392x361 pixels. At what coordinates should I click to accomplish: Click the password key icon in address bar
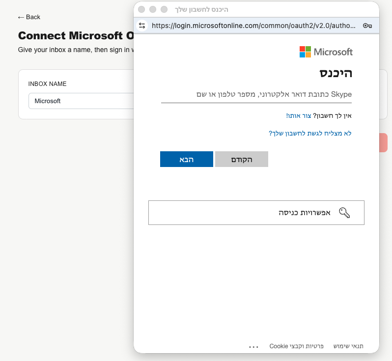click(x=367, y=26)
